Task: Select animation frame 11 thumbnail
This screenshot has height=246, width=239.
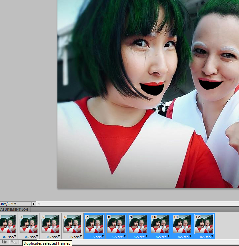Action: coord(182,224)
